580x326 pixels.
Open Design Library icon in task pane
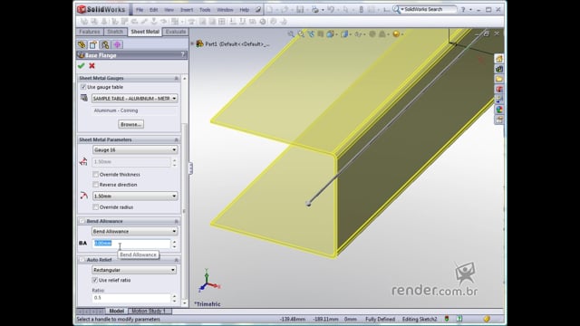point(499,69)
